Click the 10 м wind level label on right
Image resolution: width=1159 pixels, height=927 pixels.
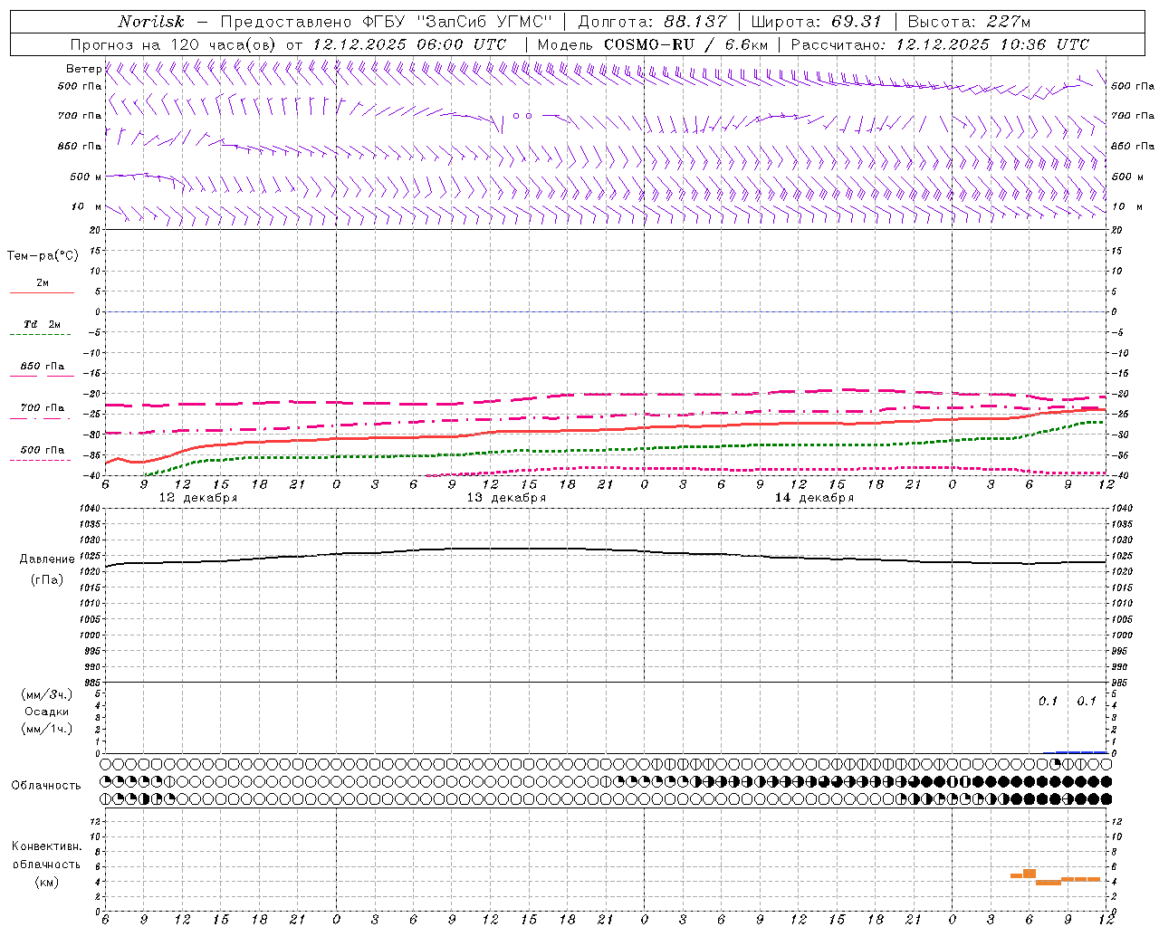click(x=1126, y=207)
